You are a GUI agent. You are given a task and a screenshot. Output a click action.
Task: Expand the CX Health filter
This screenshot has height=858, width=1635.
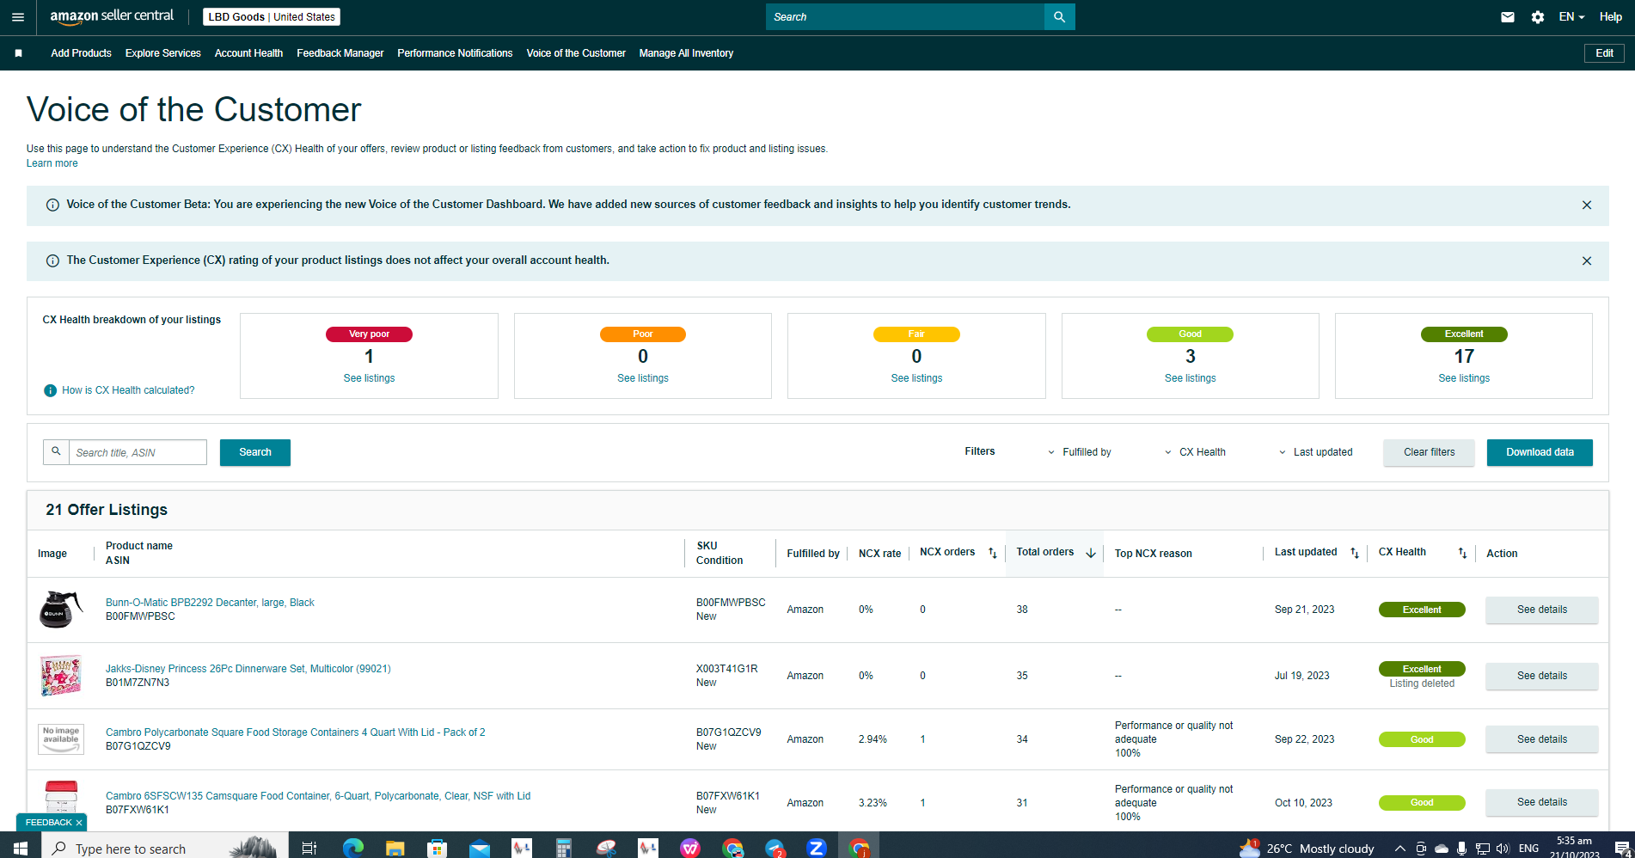tap(1195, 452)
